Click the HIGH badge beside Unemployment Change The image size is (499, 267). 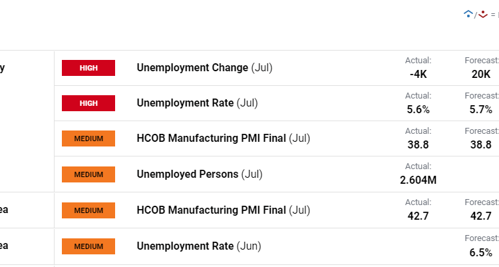pos(88,68)
